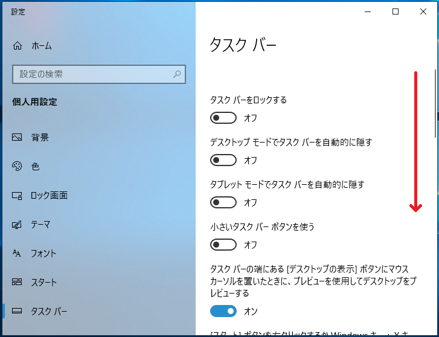Screen dimensions: 439x337
Task: Click the タスク バー sidebar icon
Action: [x=17, y=311]
